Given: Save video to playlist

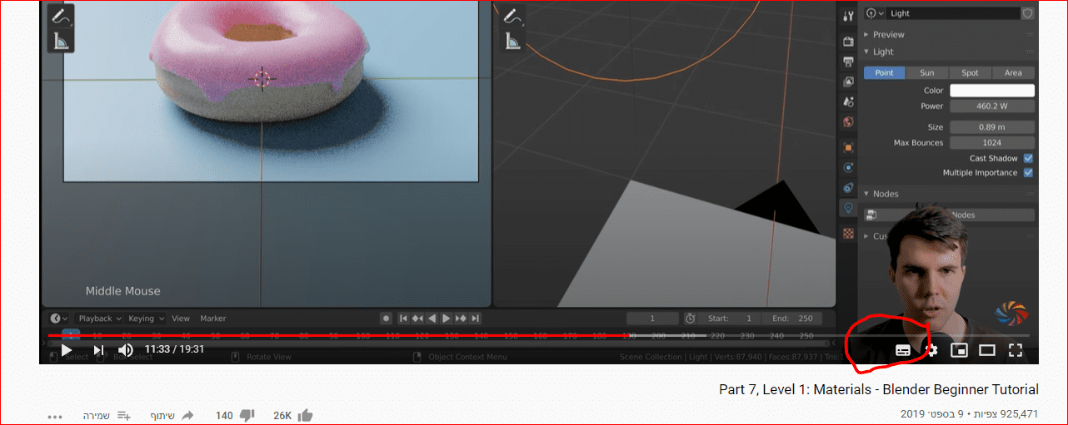Looking at the screenshot, I should coord(123,415).
